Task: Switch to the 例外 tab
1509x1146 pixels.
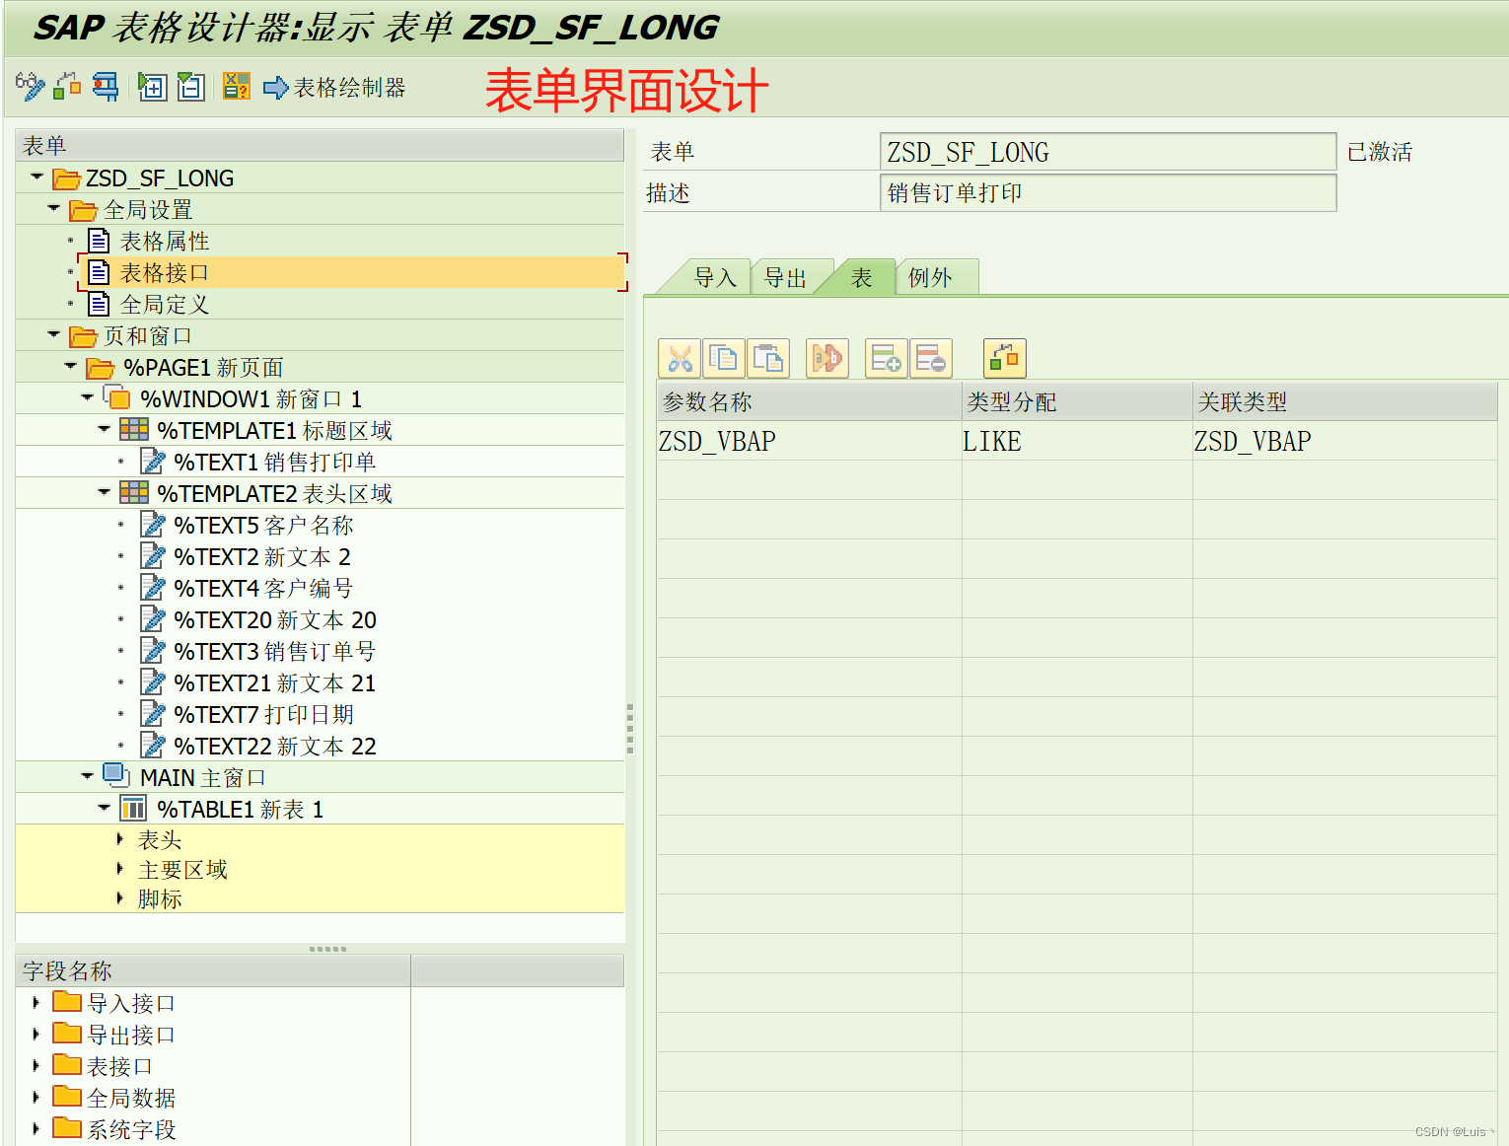Action: pyautogui.click(x=930, y=278)
